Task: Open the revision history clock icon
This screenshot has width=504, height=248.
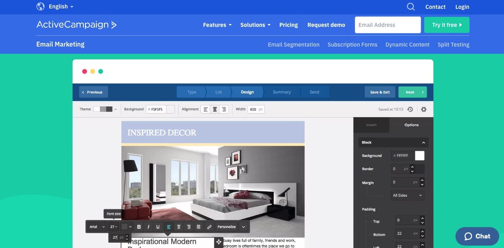Action: click(410, 109)
